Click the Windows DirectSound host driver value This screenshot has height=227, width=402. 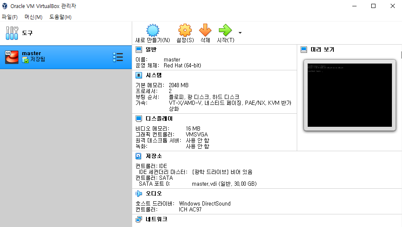point(205,203)
